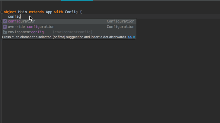
Task: Click the 'Press ^.' completion hint text
Action: (64, 37)
